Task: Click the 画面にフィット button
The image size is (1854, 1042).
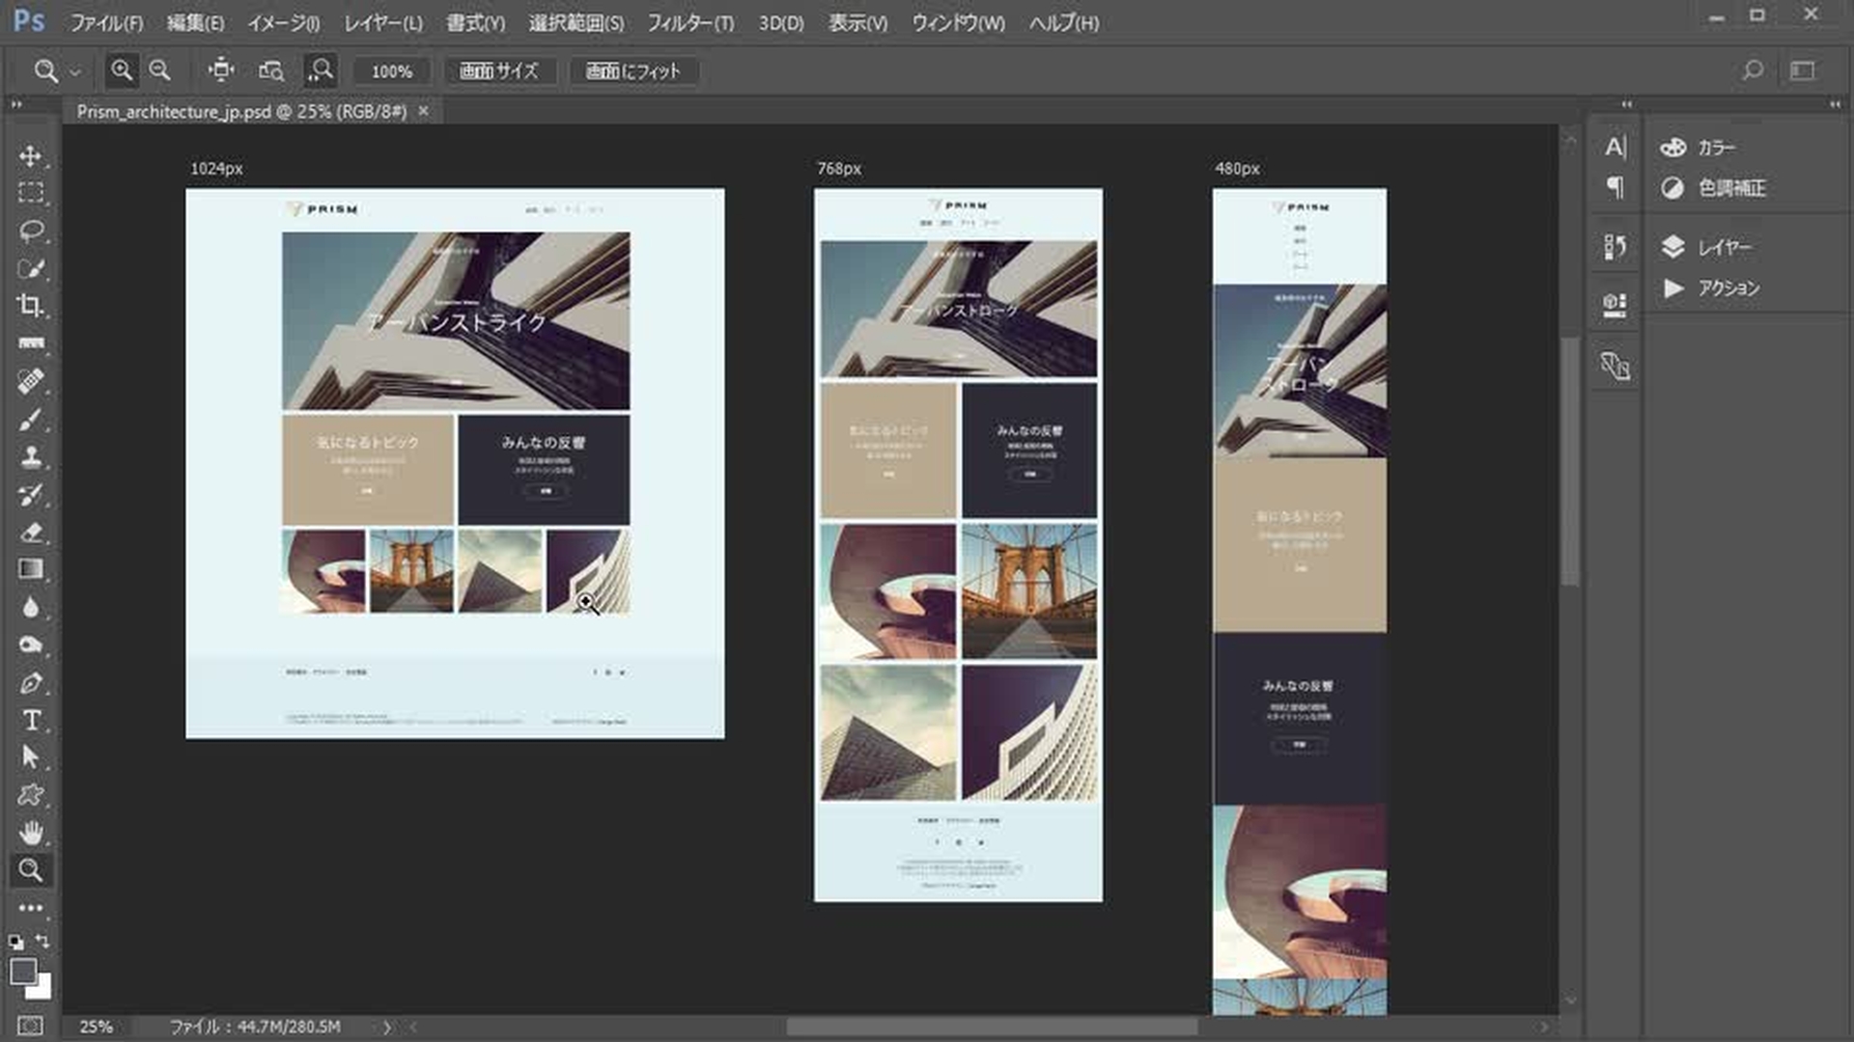Action: [632, 71]
